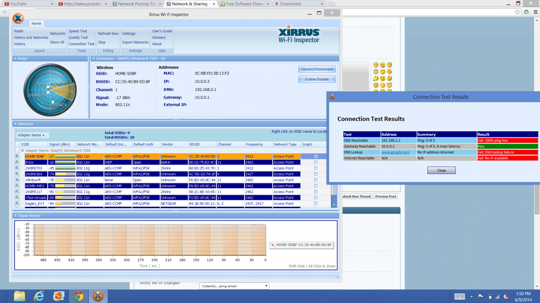Click the xfinitywifi signal strength bar
The image size is (540, 303).
click(x=65, y=180)
